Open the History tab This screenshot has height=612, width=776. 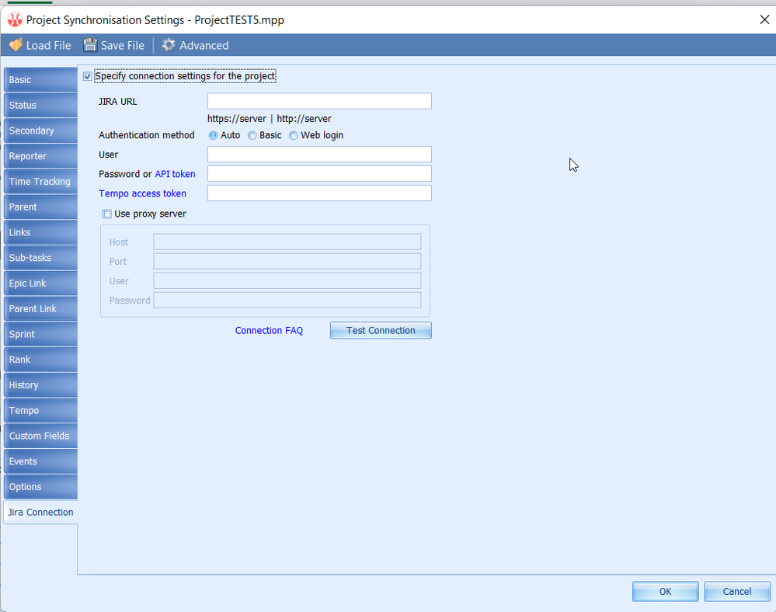coord(40,385)
